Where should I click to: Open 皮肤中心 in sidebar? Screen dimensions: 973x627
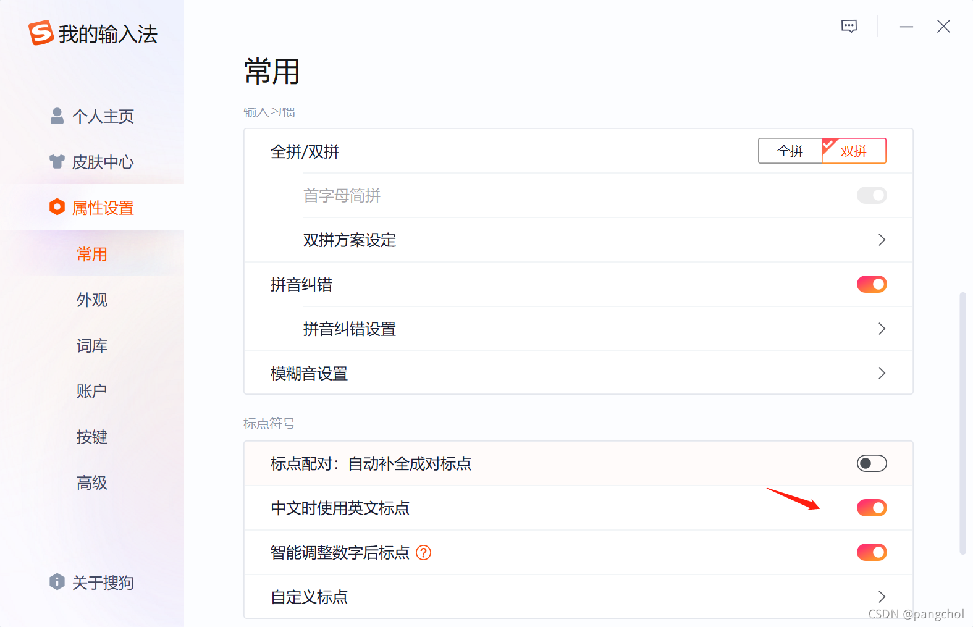[92, 162]
